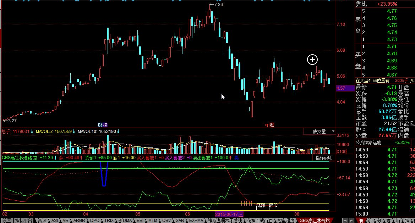The image size is (415, 223).
Task: Select the TRIX indicator tab
Action: point(109,221)
